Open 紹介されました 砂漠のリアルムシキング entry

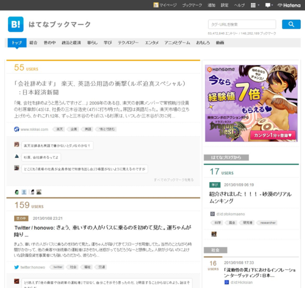click(250, 197)
